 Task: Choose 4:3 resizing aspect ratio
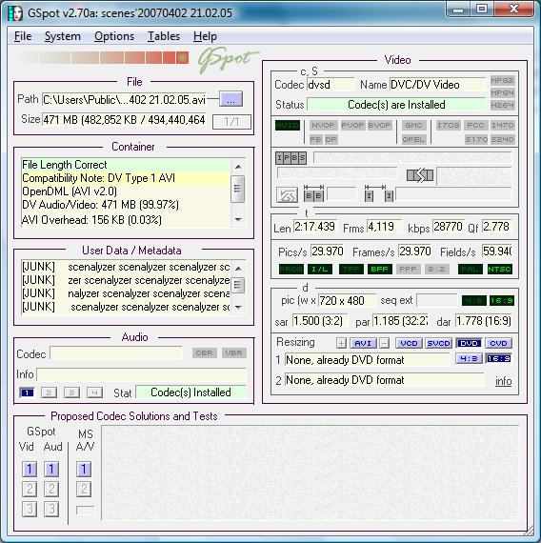click(x=469, y=359)
